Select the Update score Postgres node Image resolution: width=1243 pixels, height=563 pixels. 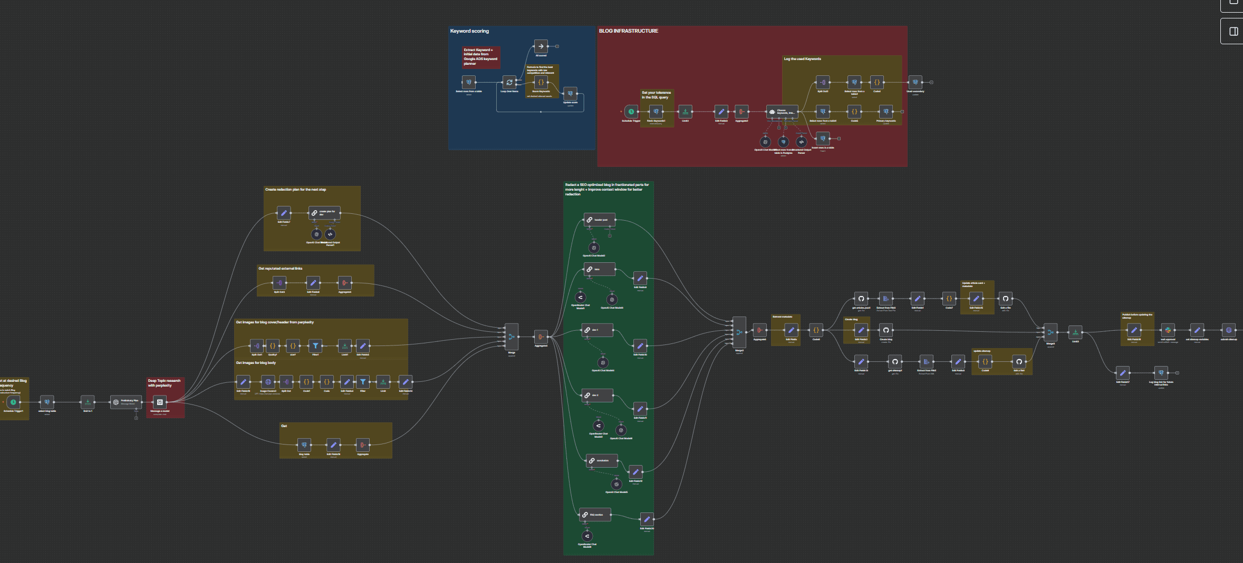(x=570, y=94)
